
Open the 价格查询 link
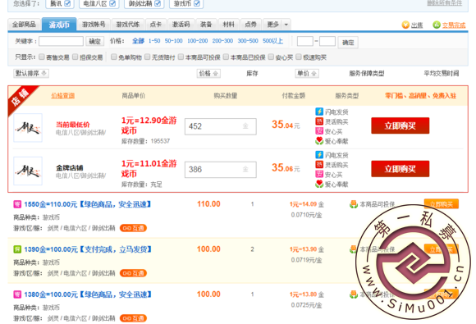[63, 96]
